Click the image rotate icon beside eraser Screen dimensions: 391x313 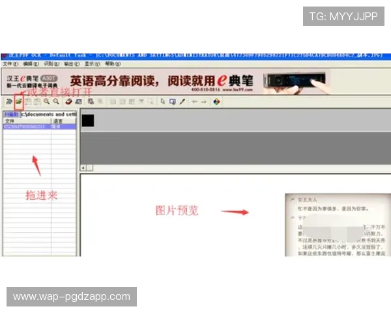coord(79,102)
